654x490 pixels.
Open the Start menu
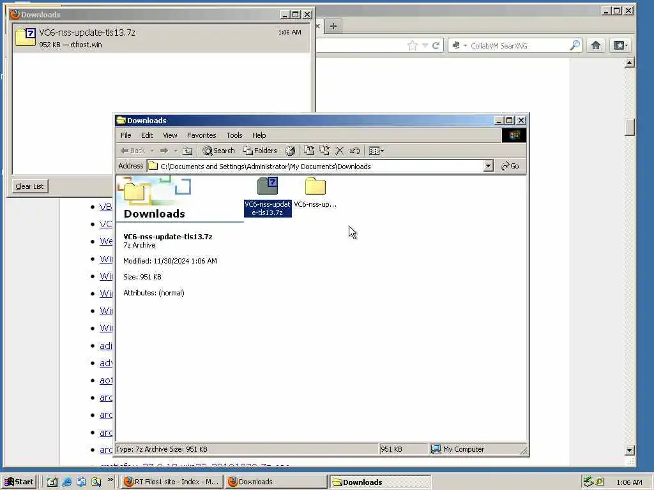coord(19,482)
